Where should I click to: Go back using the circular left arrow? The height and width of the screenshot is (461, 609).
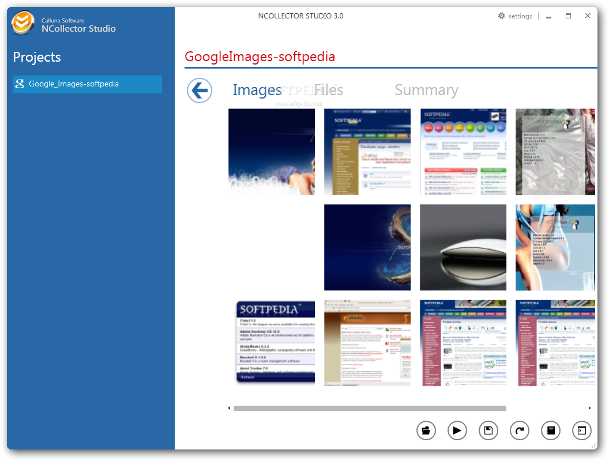(x=200, y=90)
